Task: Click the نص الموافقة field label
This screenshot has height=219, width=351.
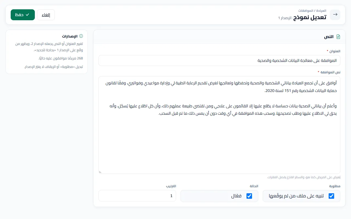Action: click(x=329, y=72)
